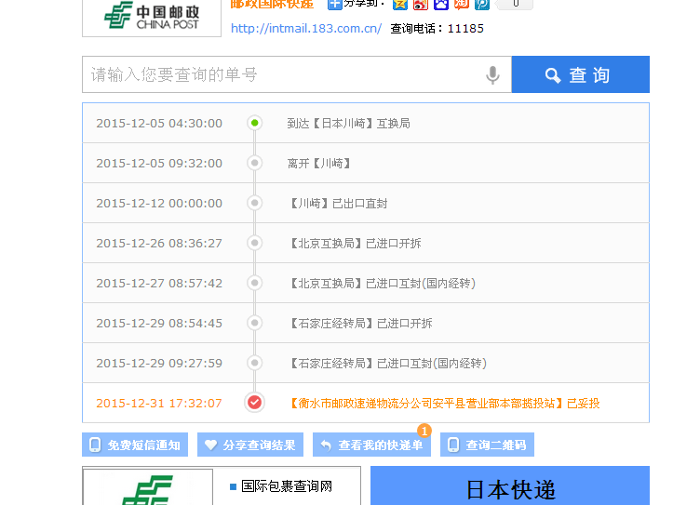Select the 2015-12-26 北京互换局 tracking row
This screenshot has width=700, height=505.
[x=365, y=243]
